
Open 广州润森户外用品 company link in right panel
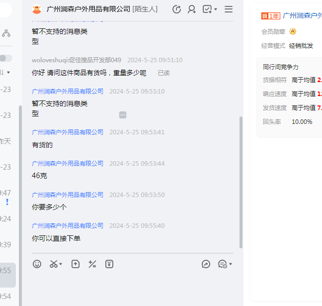[x=302, y=15]
